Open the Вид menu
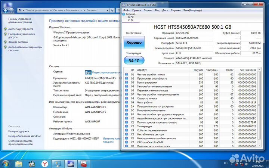The width and height of the screenshot is (269, 168). [157, 10]
